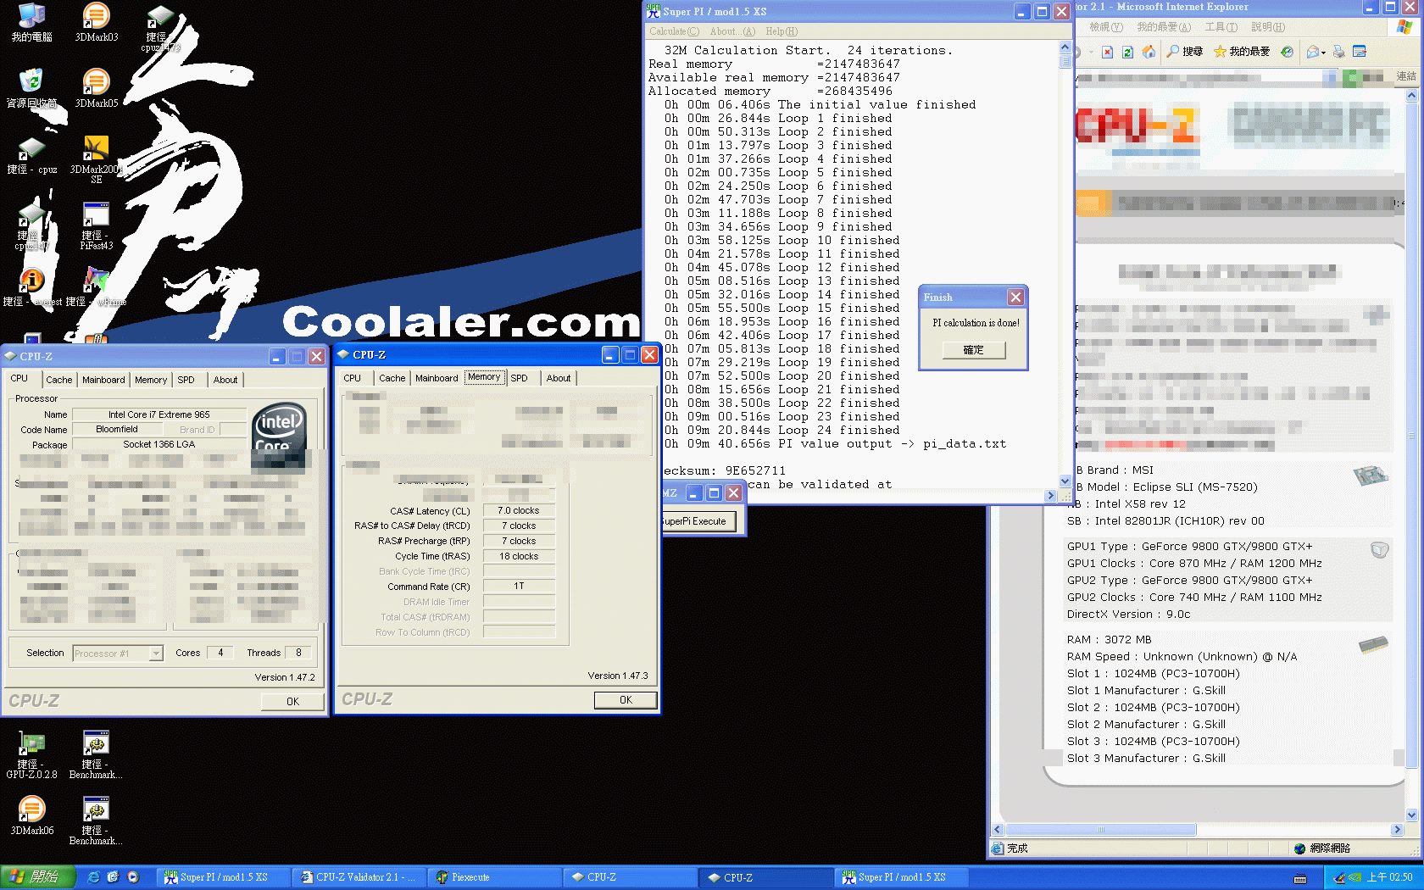
Task: Click the 完成 status bar text in IE
Action: click(x=1017, y=848)
